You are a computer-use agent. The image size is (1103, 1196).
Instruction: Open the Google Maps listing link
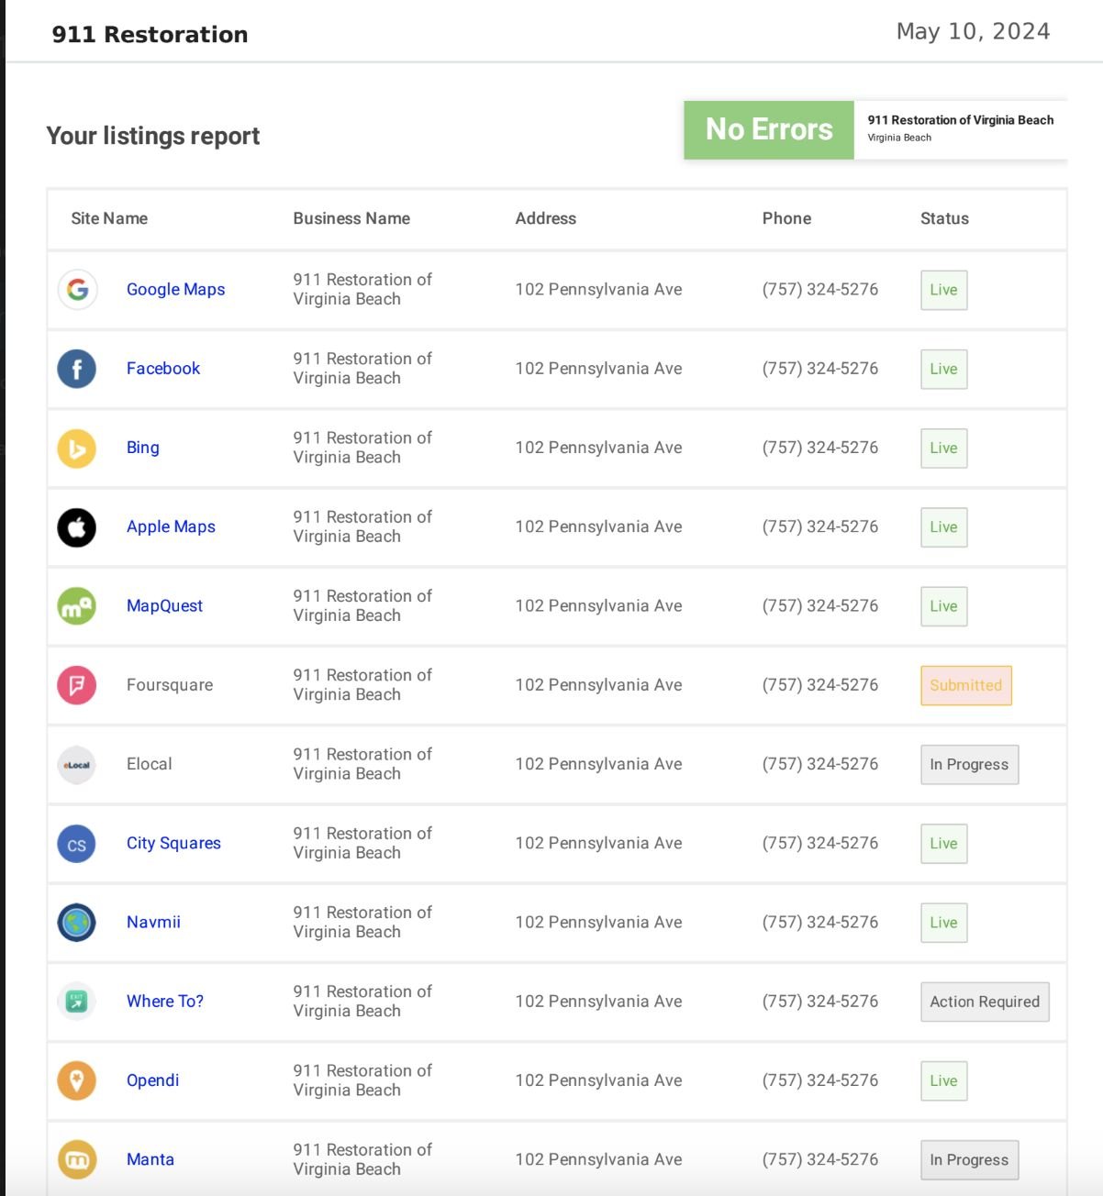click(175, 289)
